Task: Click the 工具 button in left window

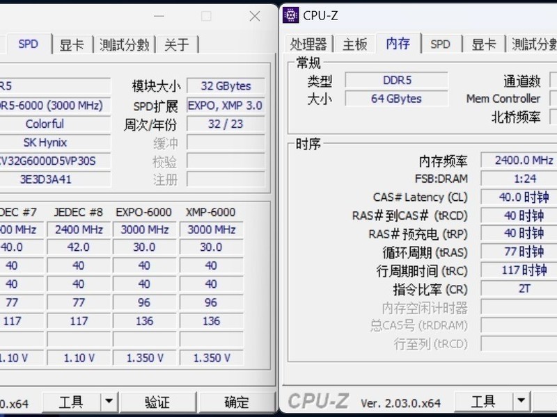Action: [x=72, y=402]
